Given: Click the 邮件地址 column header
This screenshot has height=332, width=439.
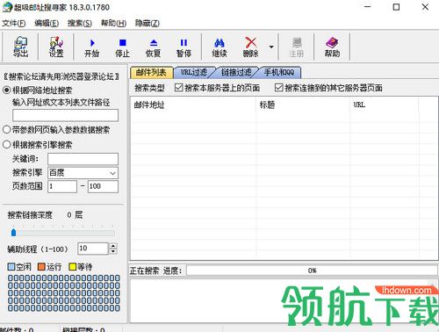Looking at the screenshot, I should pyautogui.click(x=193, y=105).
